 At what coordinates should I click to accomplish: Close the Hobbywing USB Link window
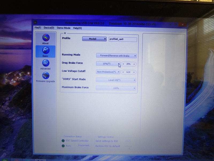[183, 25]
